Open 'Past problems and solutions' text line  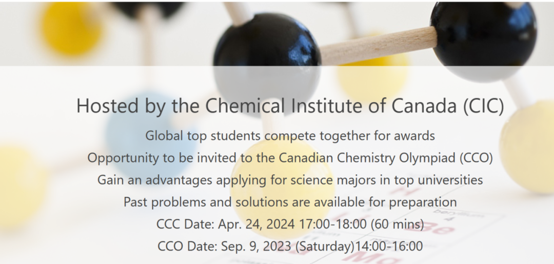[x=290, y=202]
